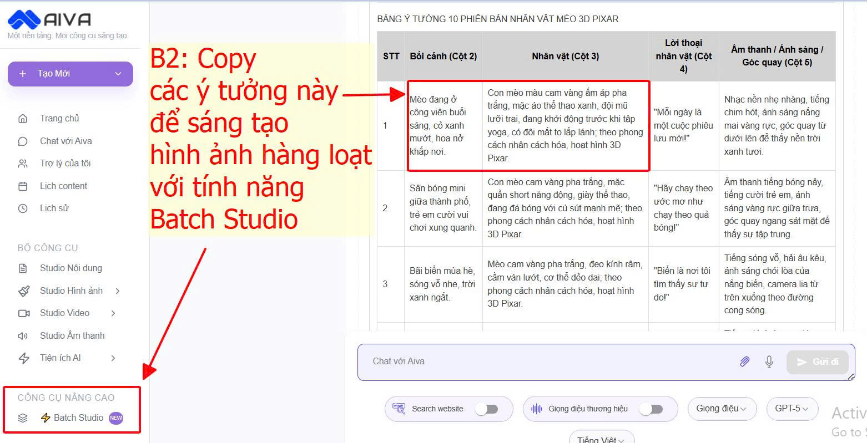This screenshot has height=443, width=867.
Task: Click the Lịch sử clock icon
Action: pos(23,208)
